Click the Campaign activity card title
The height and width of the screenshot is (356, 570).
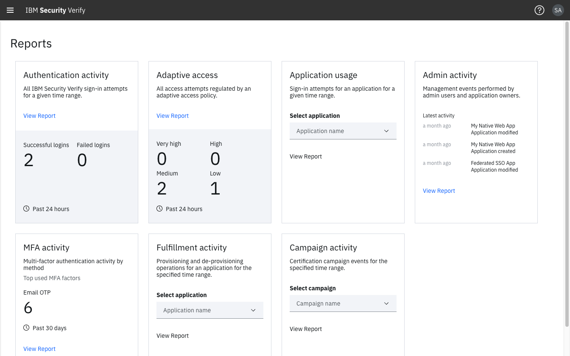[x=323, y=248]
